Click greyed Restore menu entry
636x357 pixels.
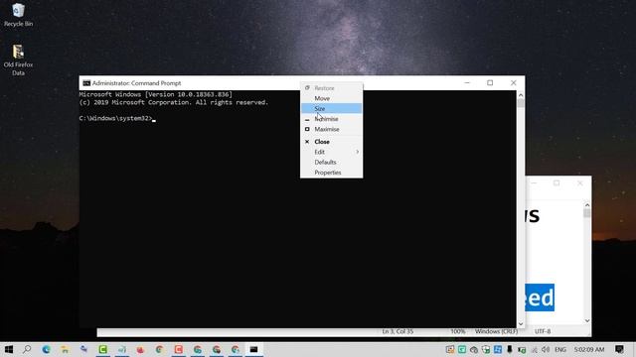[x=331, y=88]
